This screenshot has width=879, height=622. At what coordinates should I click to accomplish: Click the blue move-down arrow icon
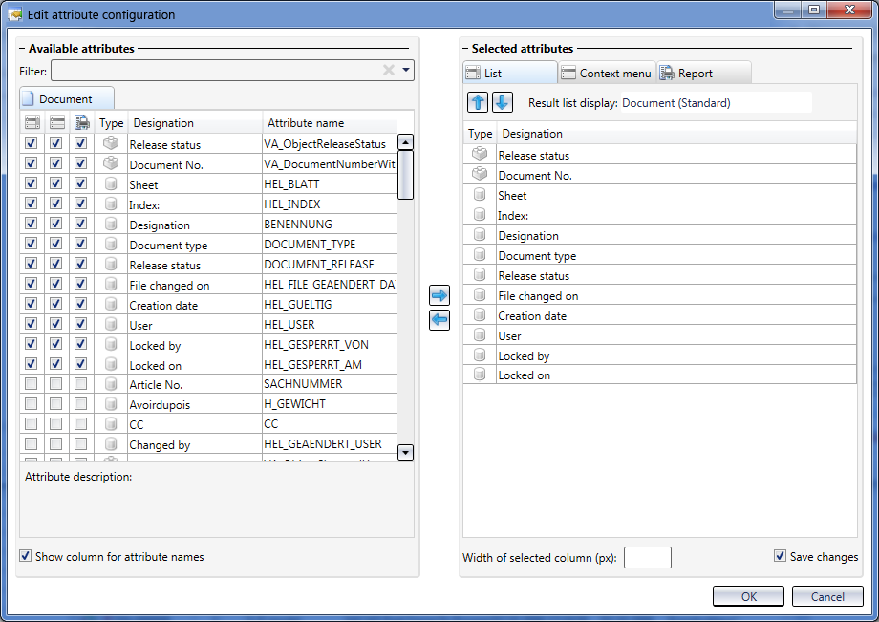click(503, 102)
